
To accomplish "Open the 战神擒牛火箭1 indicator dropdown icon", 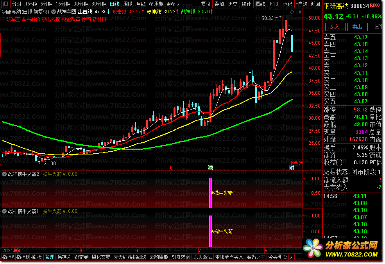I will (x=4, y=211).
